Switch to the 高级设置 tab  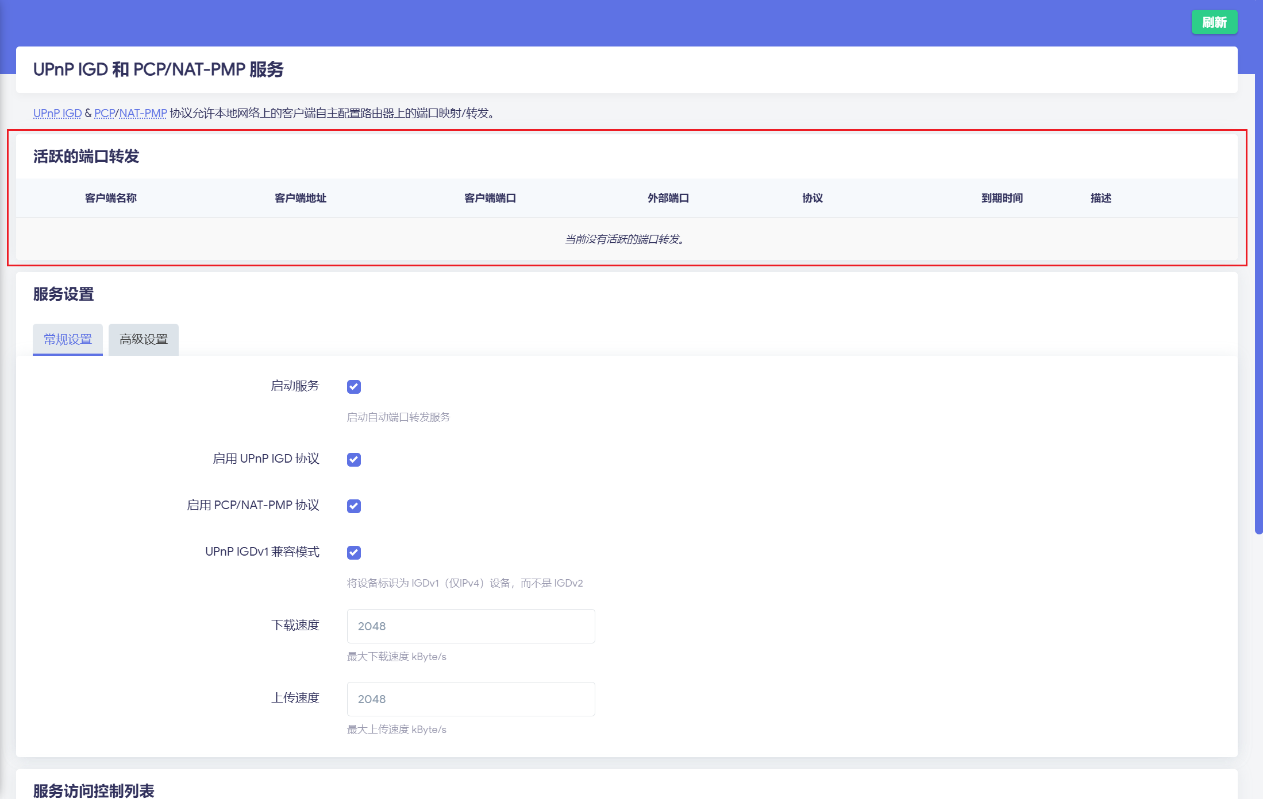click(143, 339)
